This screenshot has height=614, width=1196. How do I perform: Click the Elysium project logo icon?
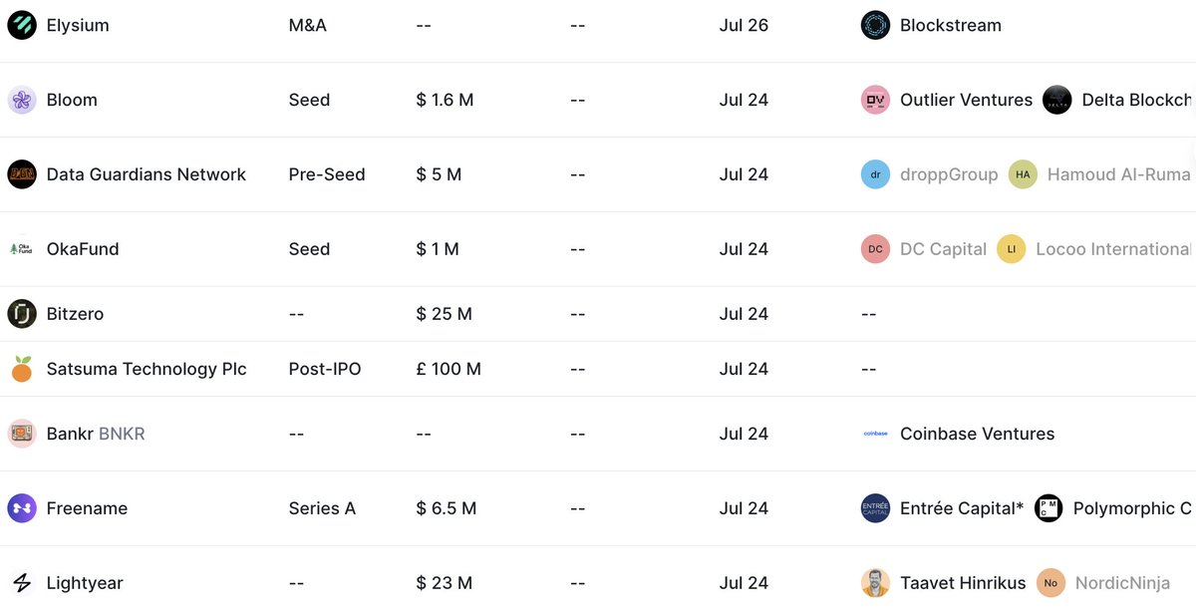tap(22, 25)
